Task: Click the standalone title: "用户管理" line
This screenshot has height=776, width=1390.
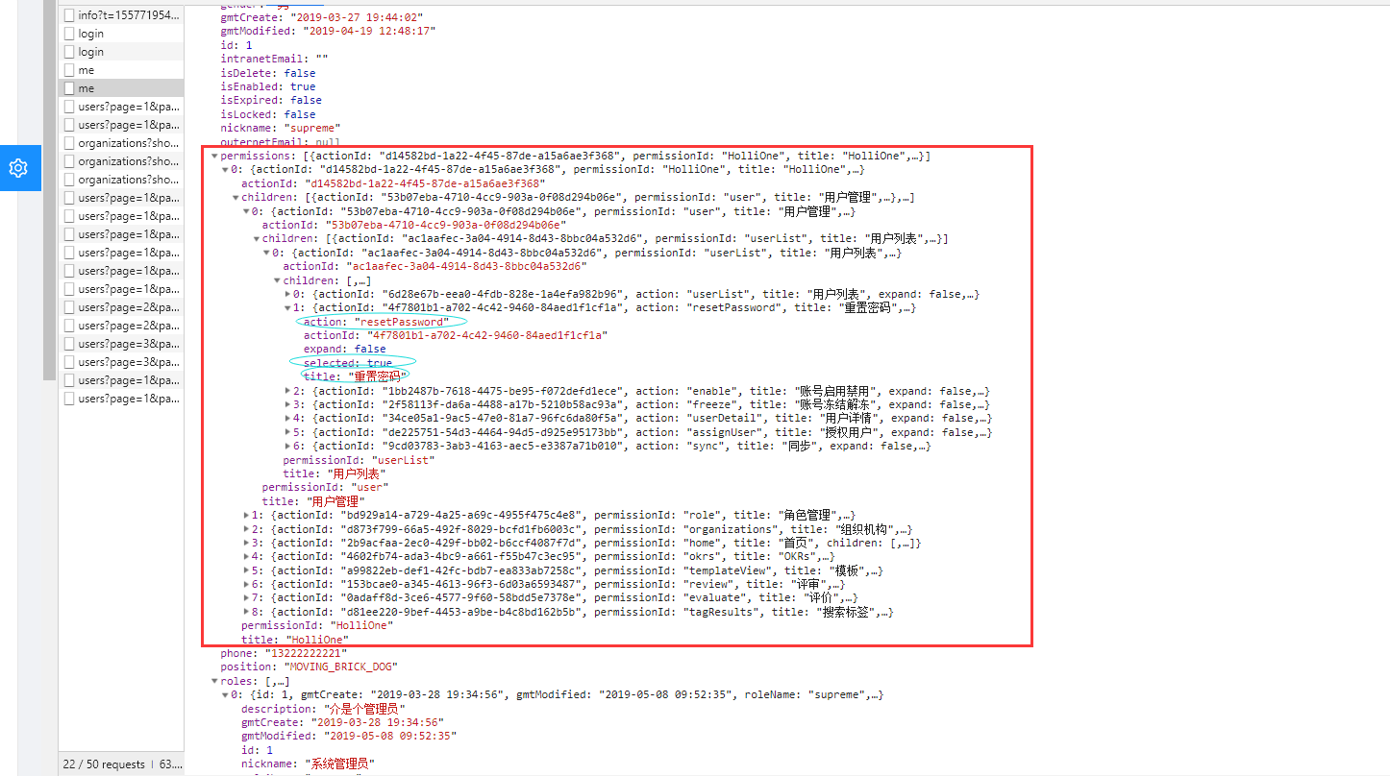Action: point(313,501)
